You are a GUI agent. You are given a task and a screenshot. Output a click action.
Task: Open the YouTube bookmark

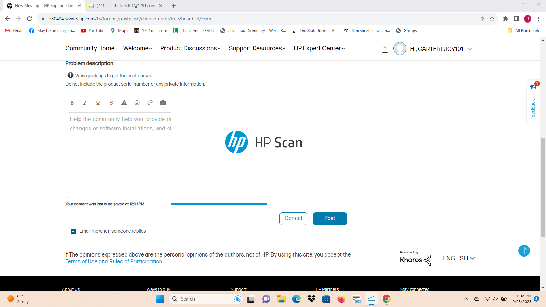click(92, 31)
